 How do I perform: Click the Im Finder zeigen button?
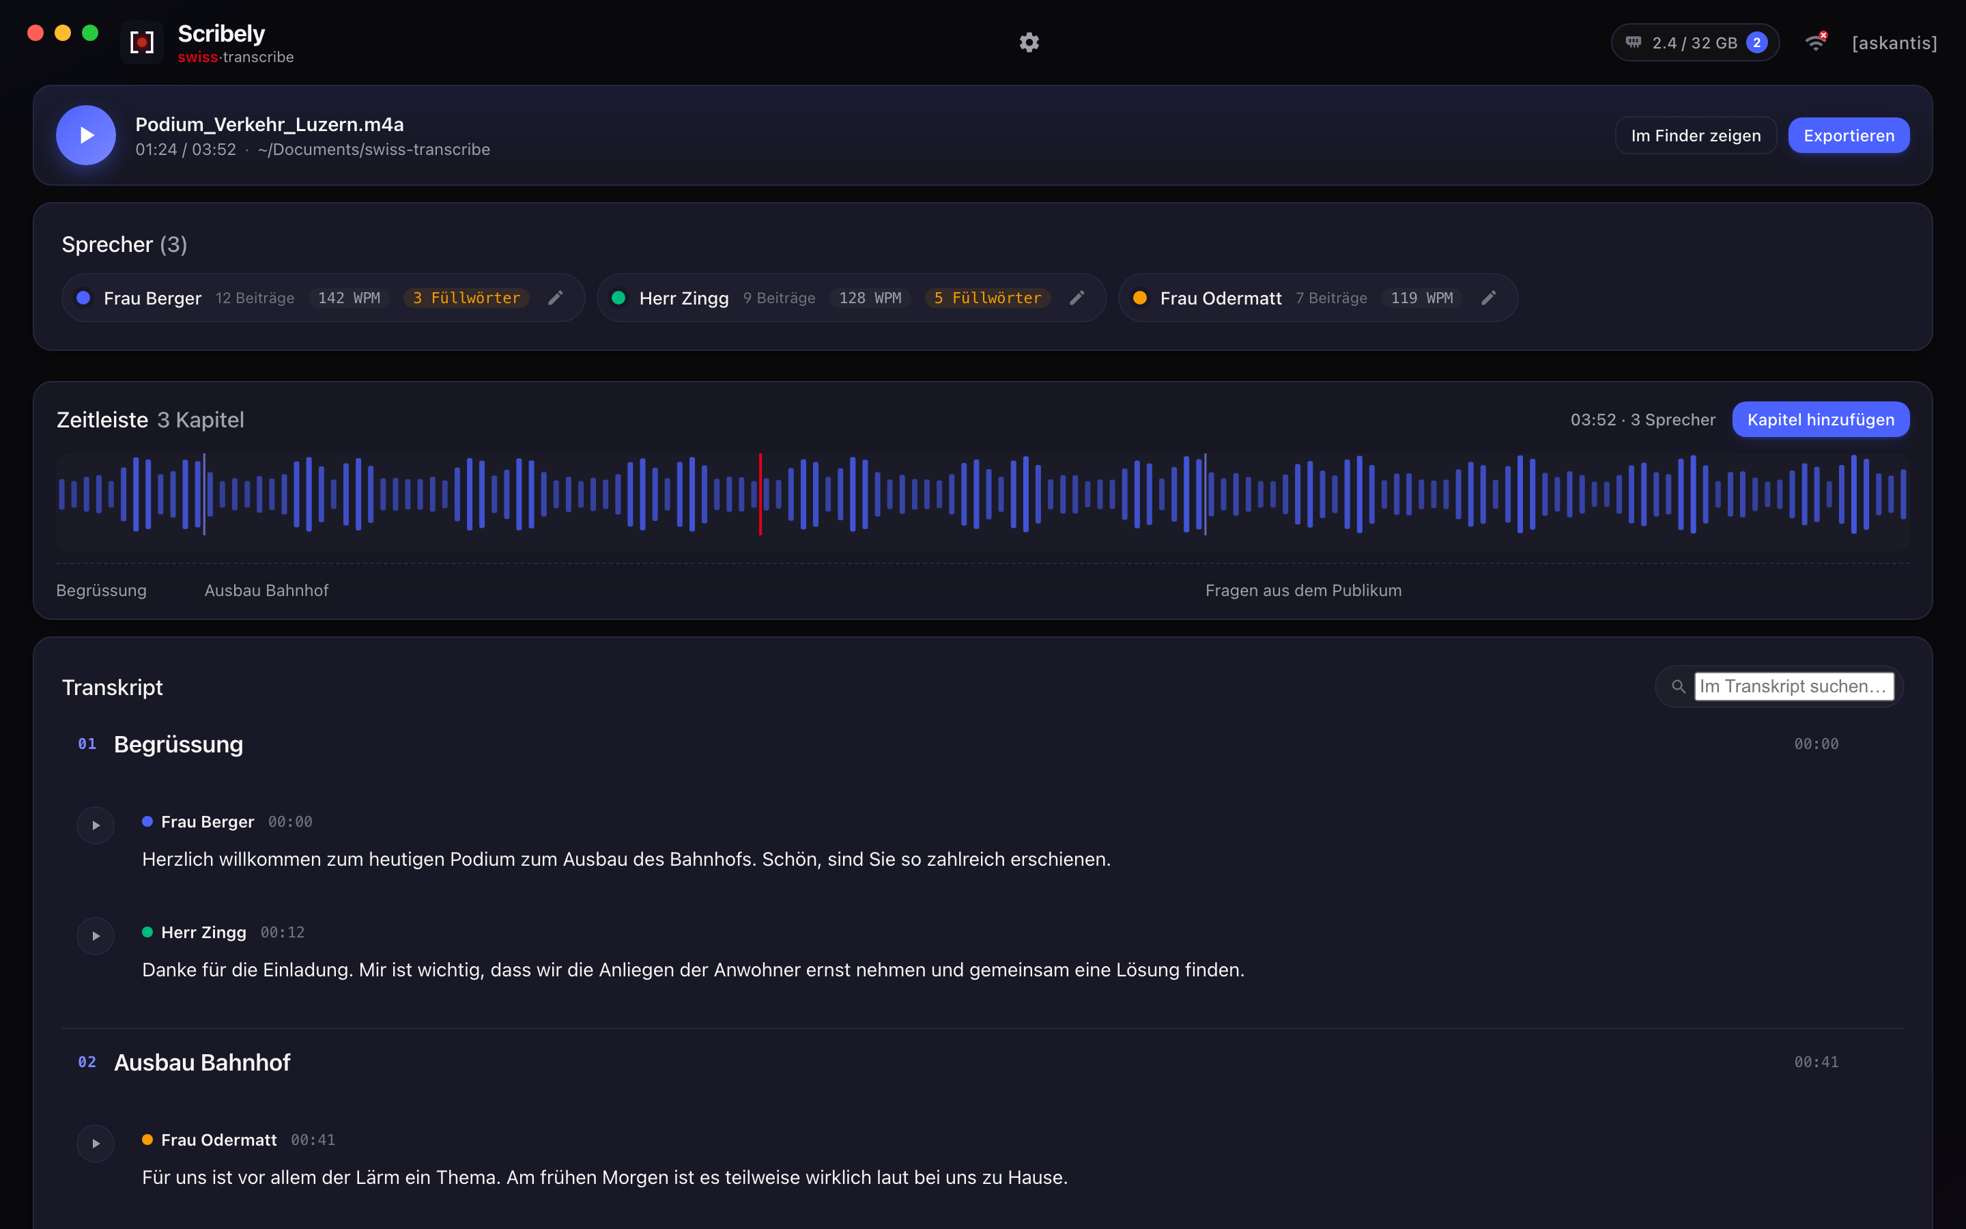tap(1696, 136)
